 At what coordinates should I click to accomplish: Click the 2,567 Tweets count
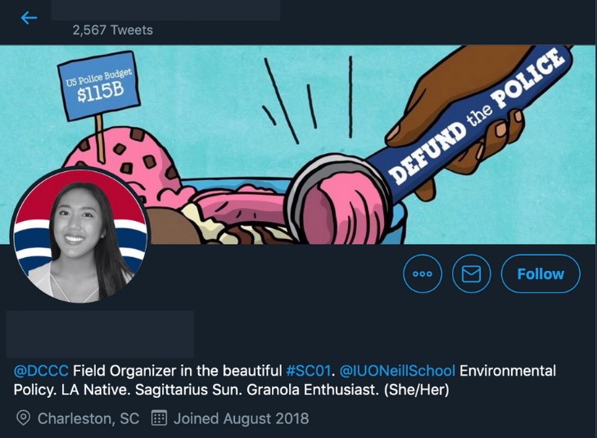point(112,29)
